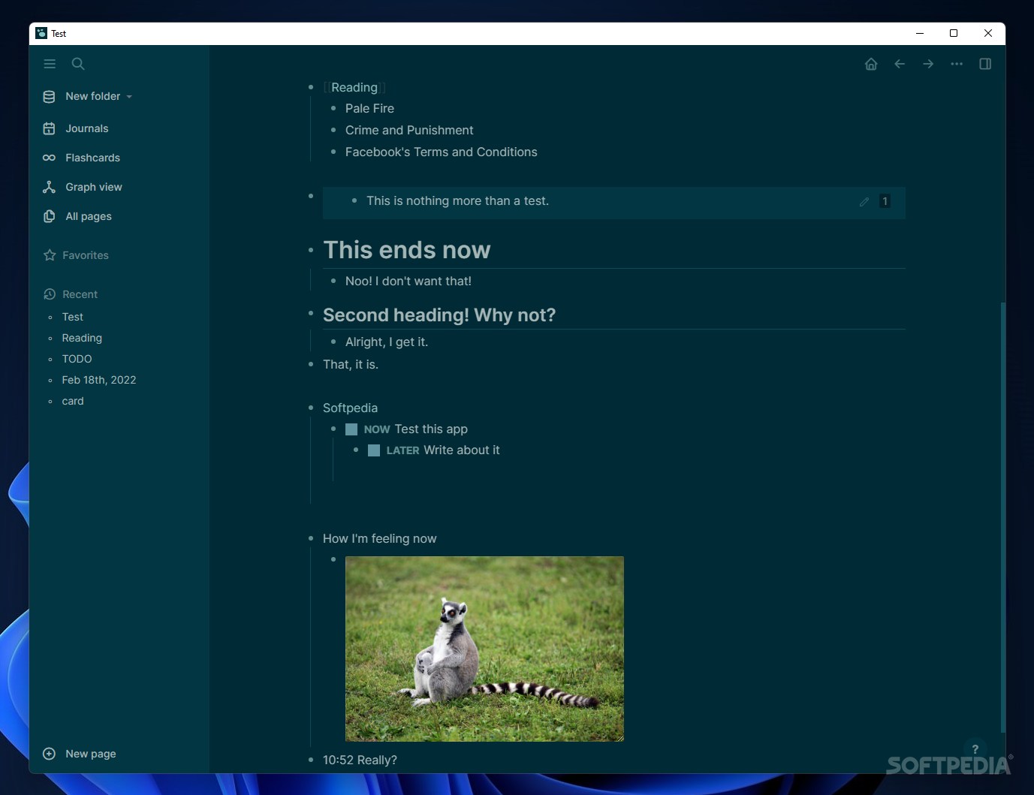Click embedded block 'This is nothing more than a test.'
This screenshot has height=795, width=1034.
click(457, 200)
